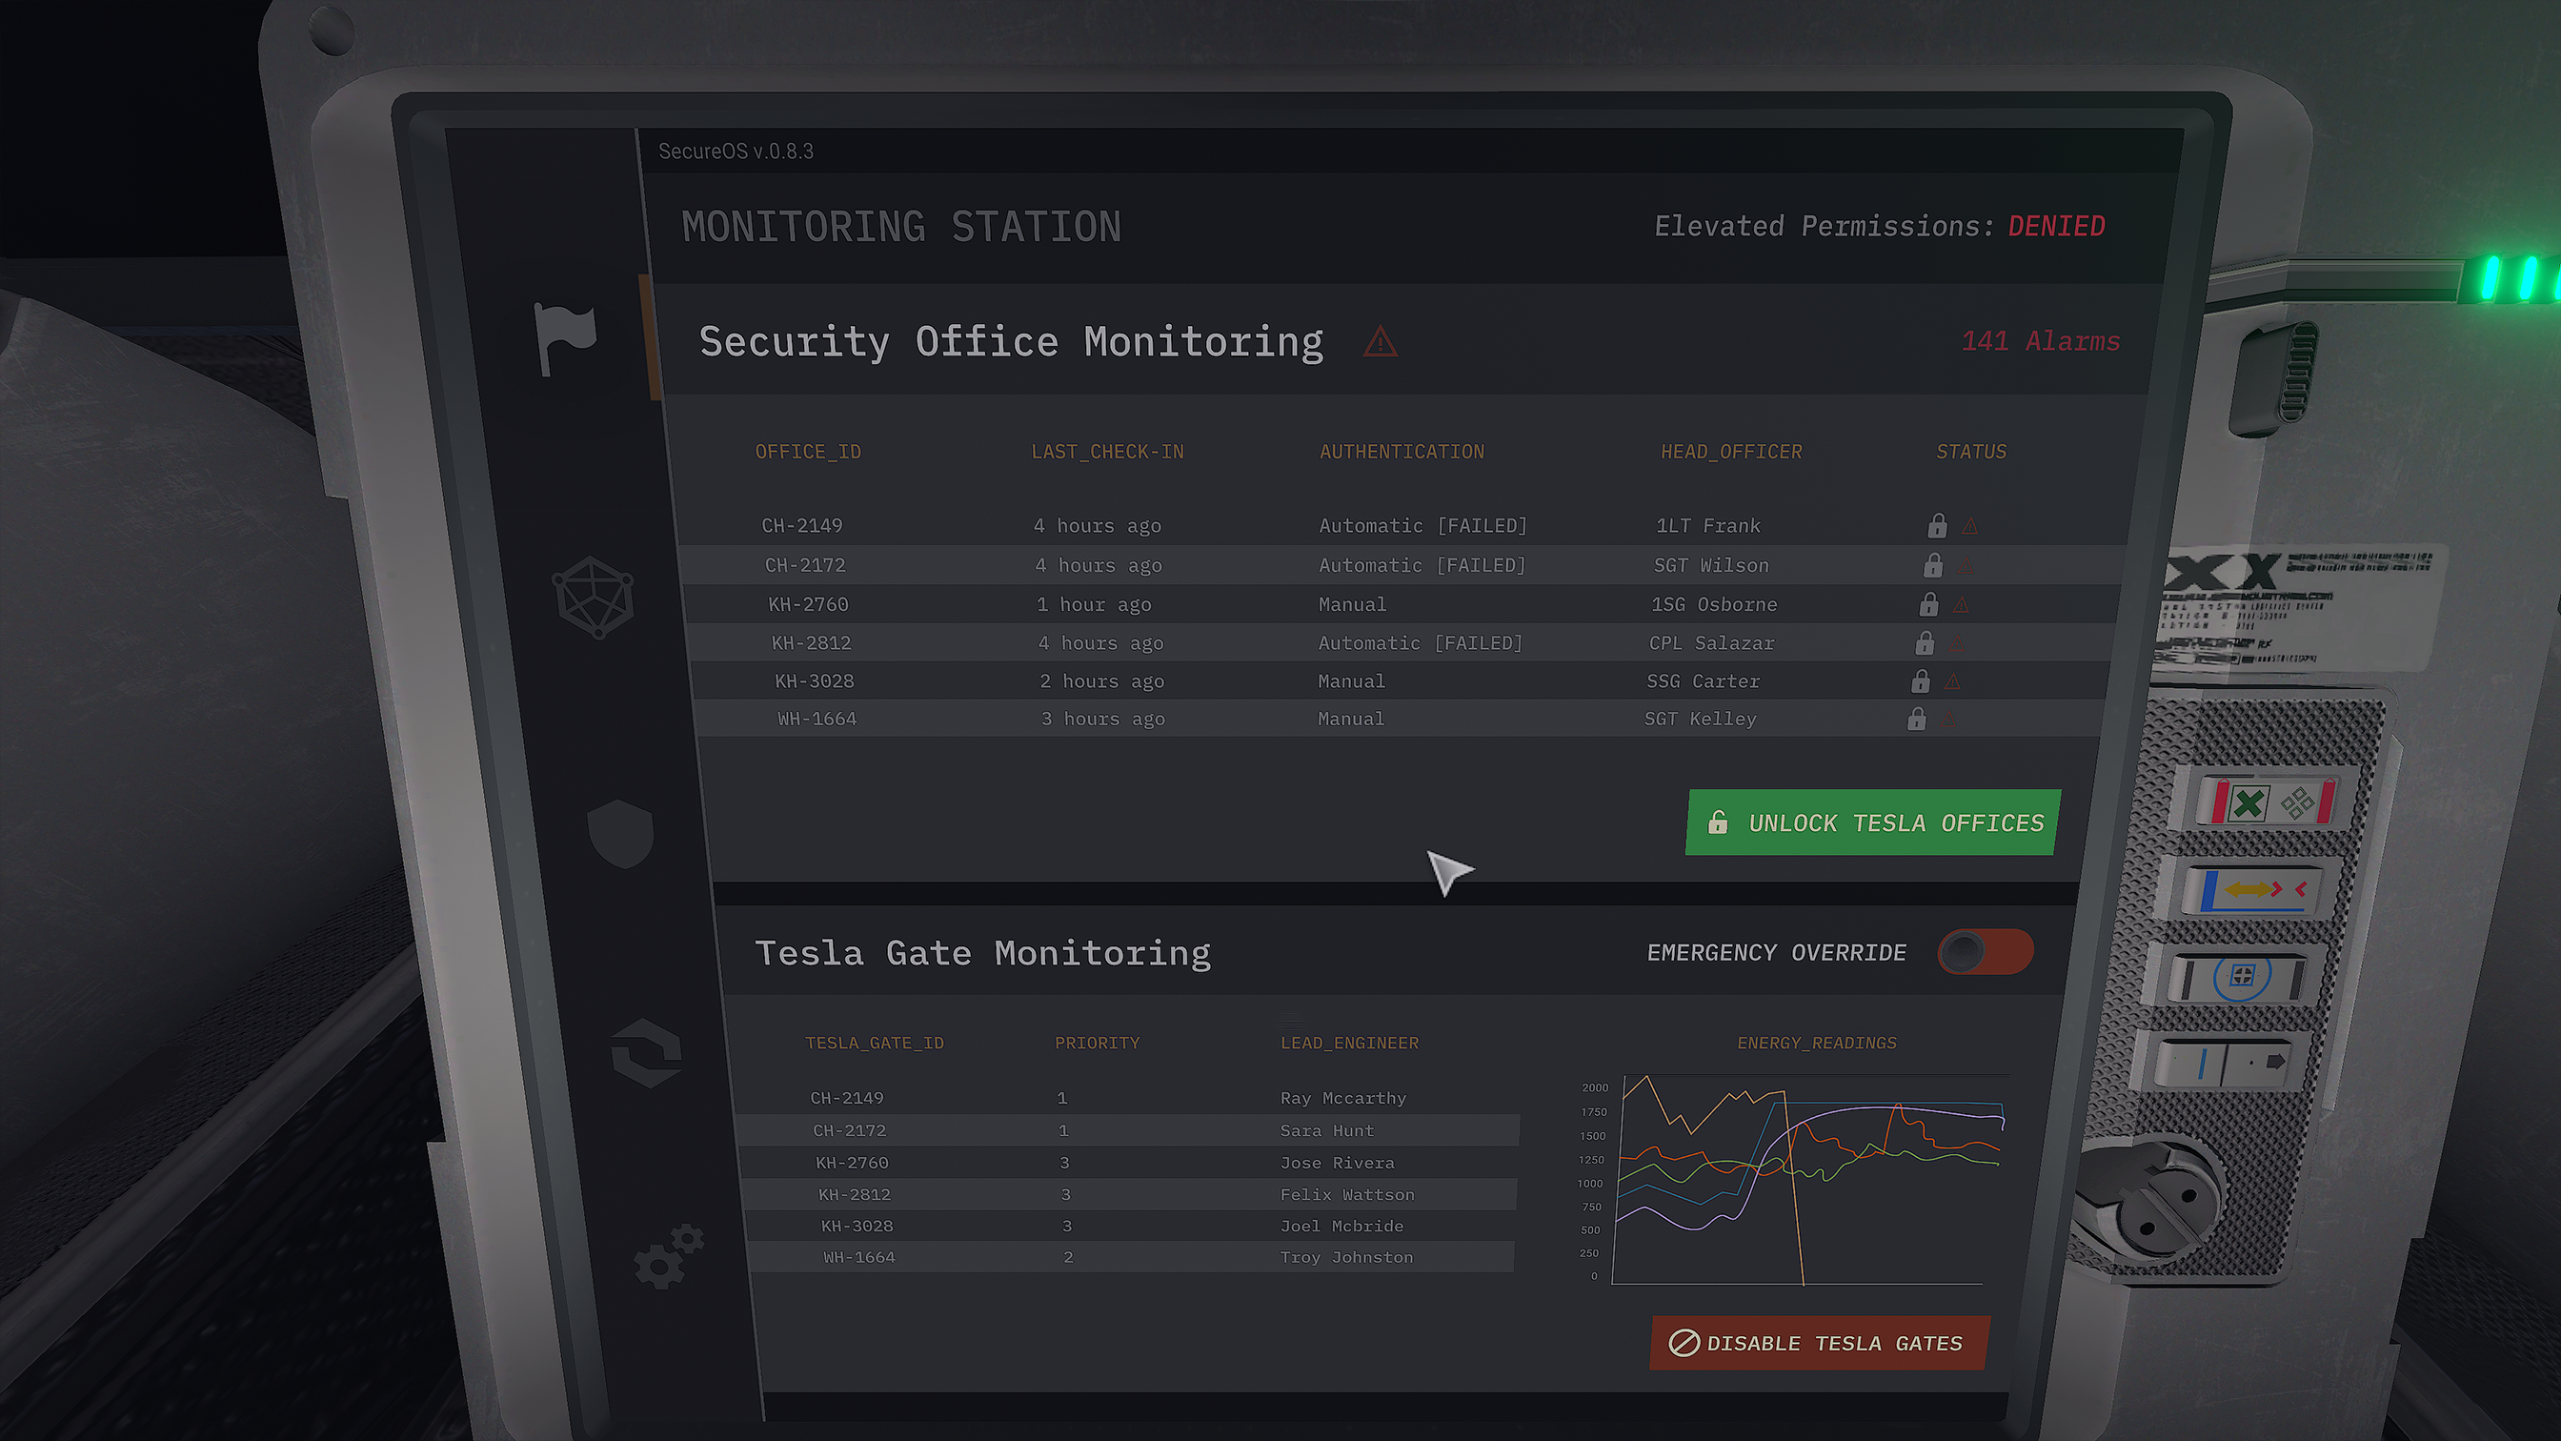Select office WH-1664 in security table

click(x=817, y=718)
